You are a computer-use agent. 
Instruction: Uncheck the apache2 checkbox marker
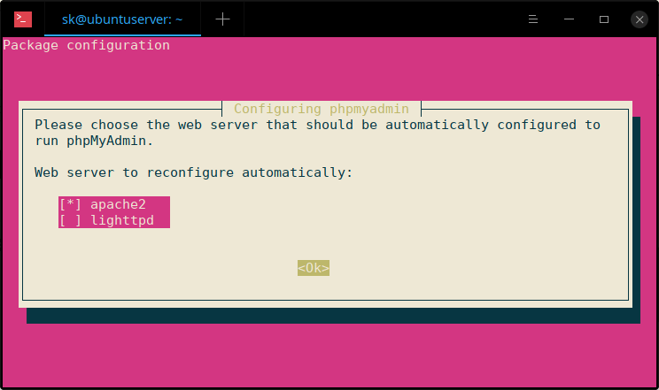pos(70,204)
